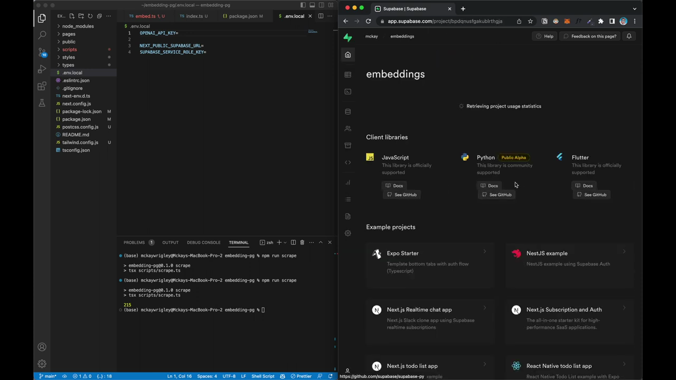This screenshot has width=676, height=380.
Task: Refresh the Explorer file tree
Action: point(90,16)
